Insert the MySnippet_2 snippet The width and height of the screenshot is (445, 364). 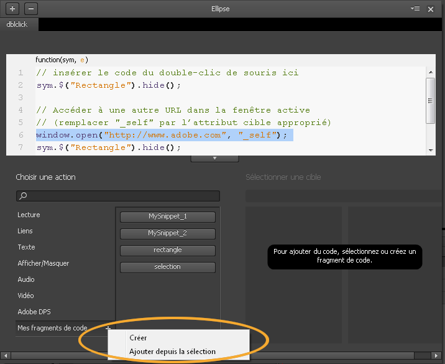tap(168, 233)
